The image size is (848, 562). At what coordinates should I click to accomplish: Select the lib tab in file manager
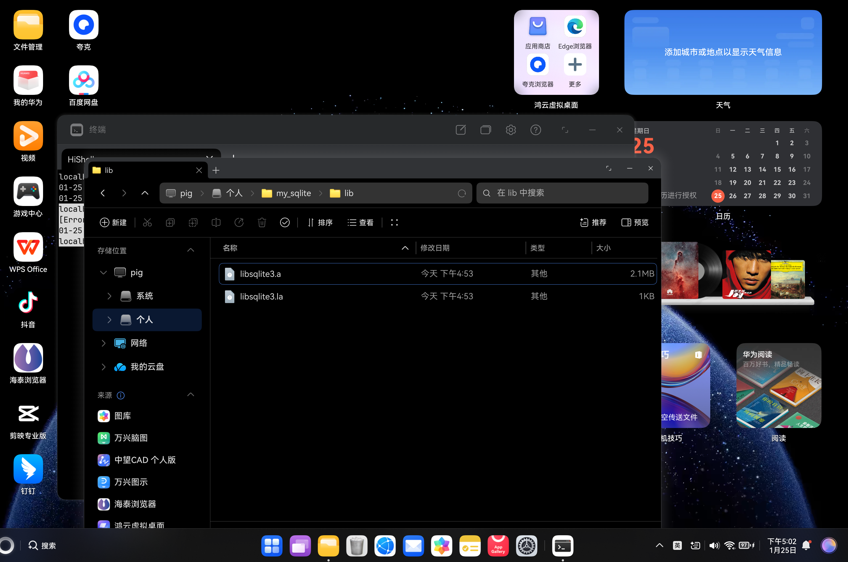(x=144, y=170)
